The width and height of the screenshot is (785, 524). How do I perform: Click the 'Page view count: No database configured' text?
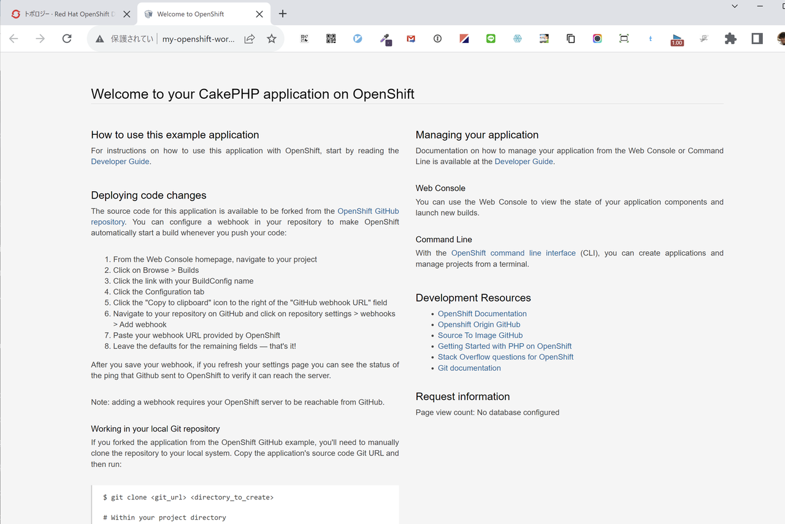pos(488,412)
